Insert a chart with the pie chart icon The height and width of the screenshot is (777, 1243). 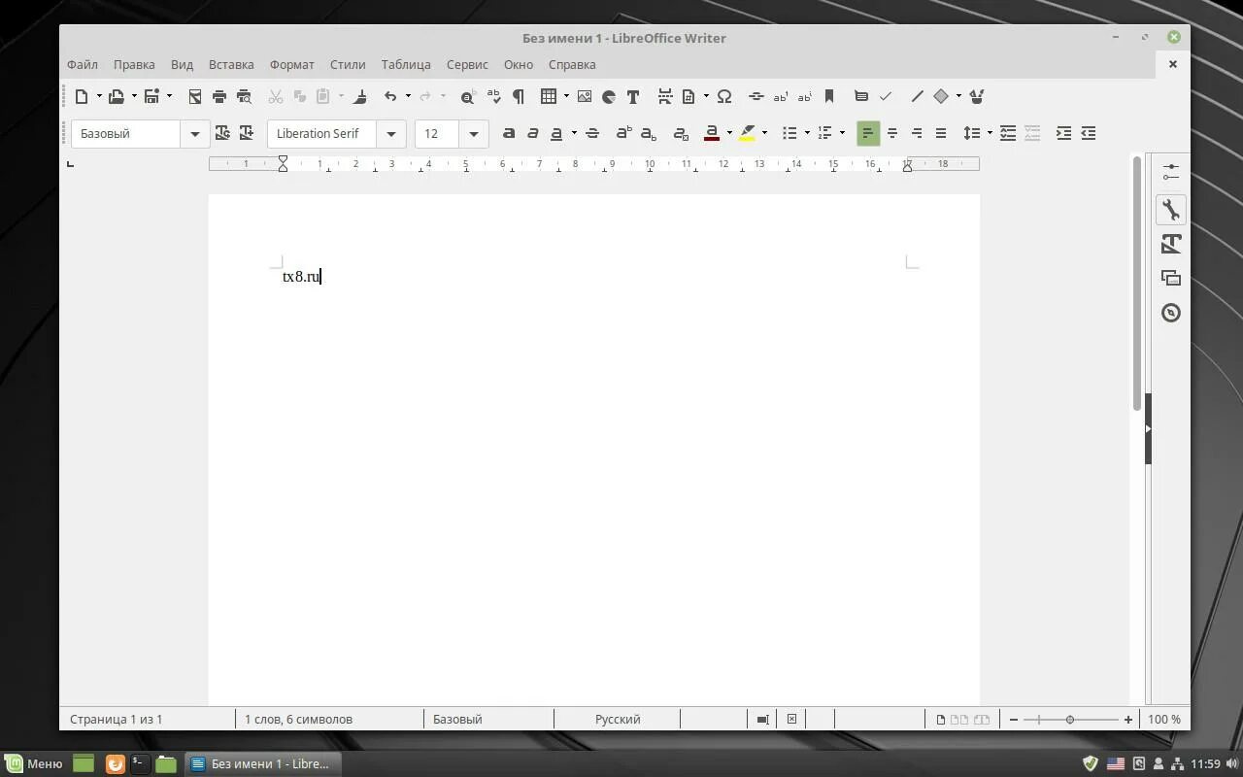[609, 96]
